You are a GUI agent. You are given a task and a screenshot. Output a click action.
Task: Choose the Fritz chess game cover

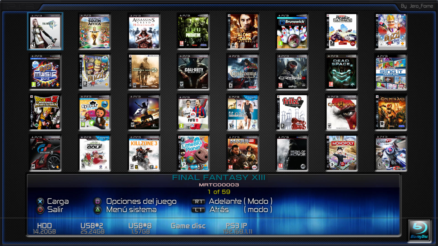point(292,112)
